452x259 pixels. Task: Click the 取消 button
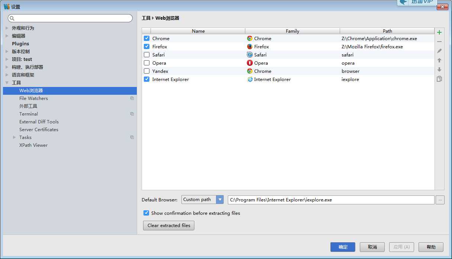372,247
